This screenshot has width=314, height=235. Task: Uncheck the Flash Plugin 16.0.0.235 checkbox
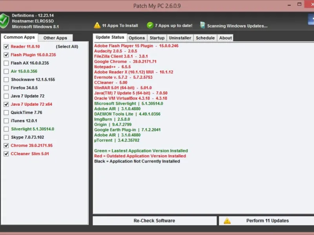click(6, 55)
